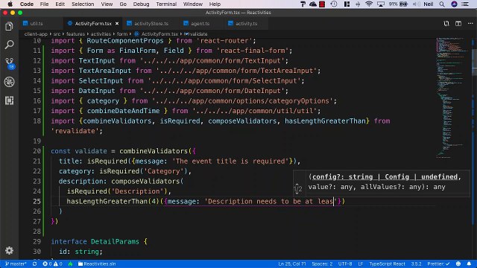The width and height of the screenshot is (477, 268).
Task: Click the minimap code overview
Action: [x=452, y=98]
